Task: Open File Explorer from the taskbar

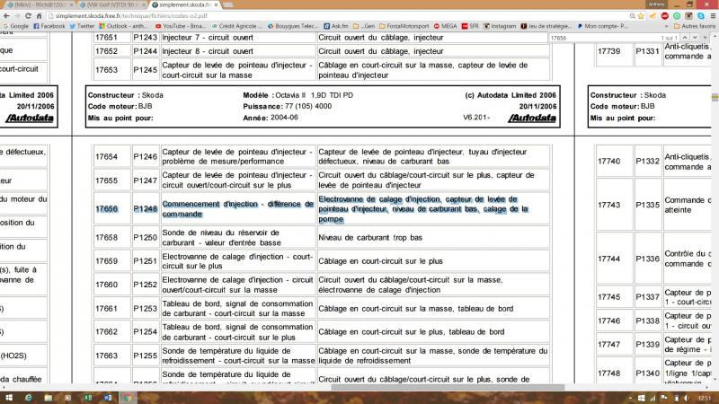Action: 49,398
